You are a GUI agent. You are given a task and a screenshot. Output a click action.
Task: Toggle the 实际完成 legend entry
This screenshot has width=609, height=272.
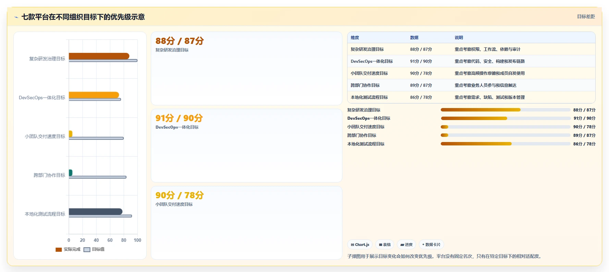(68, 249)
